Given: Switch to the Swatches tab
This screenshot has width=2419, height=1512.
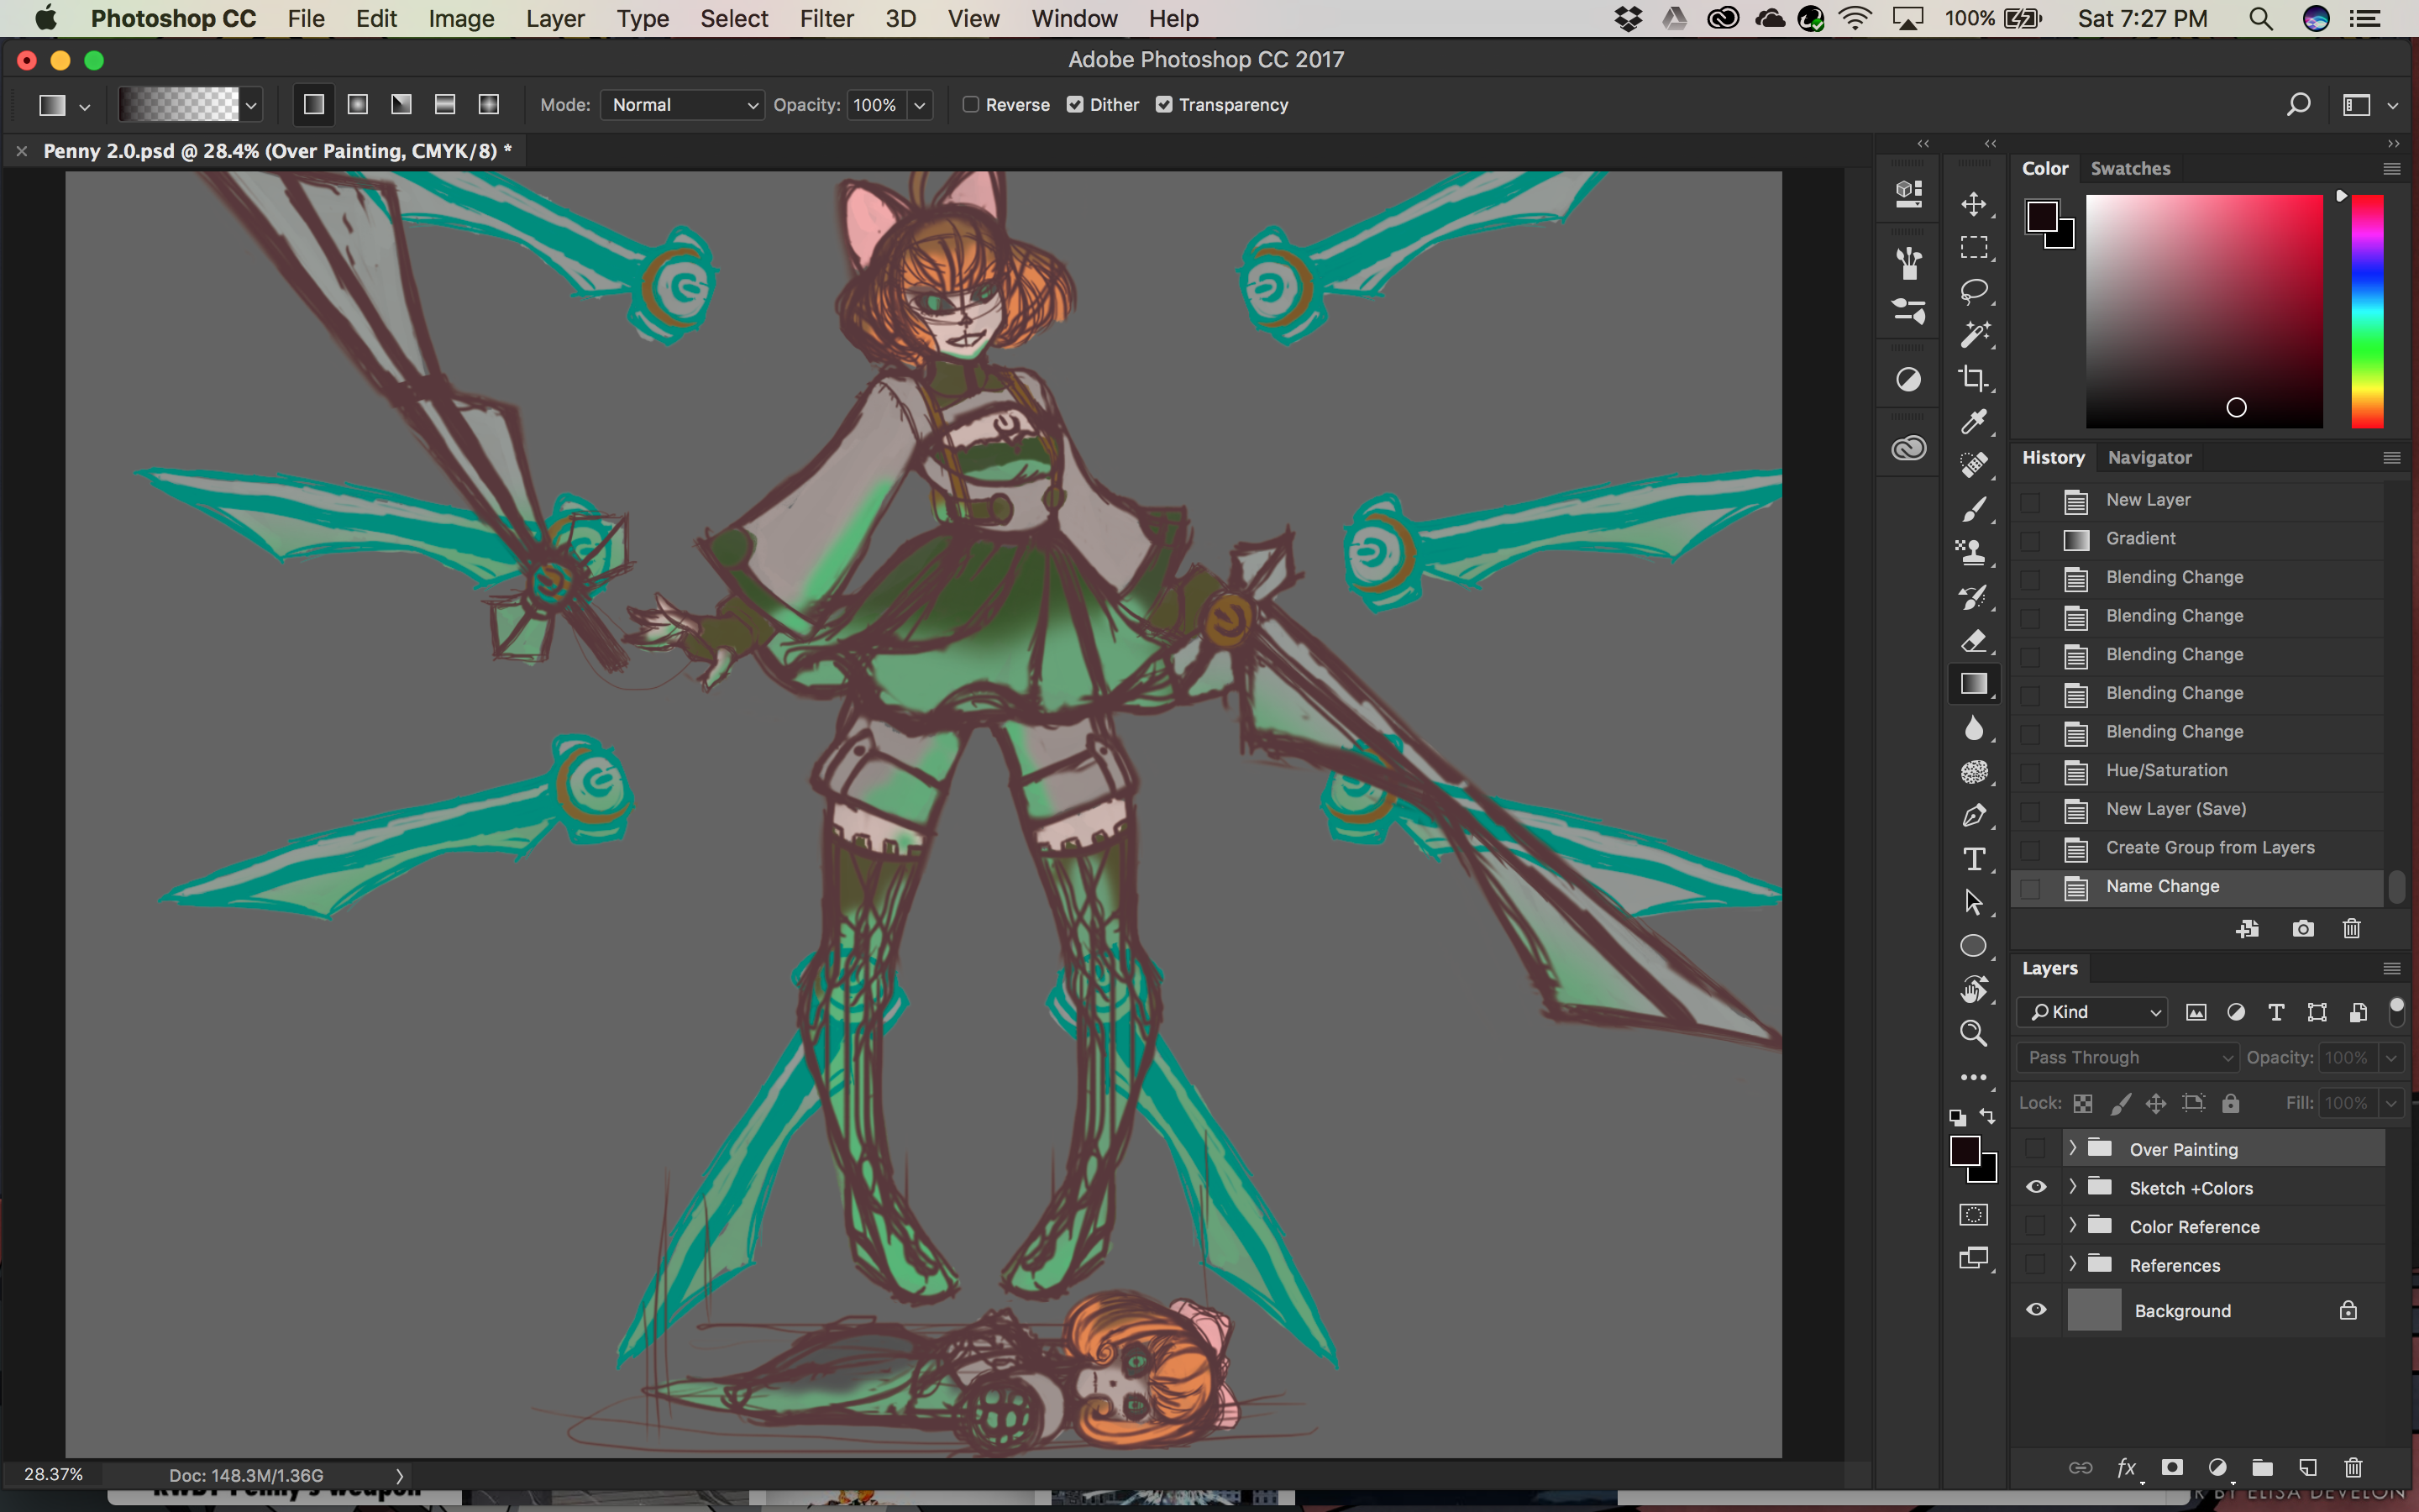Looking at the screenshot, I should point(2130,168).
